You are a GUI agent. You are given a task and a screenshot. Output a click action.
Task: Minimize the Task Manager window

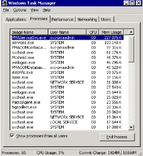tap(126, 3)
